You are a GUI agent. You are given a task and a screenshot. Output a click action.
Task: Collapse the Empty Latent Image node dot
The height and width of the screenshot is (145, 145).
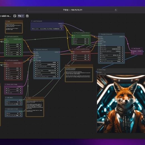(x=5, y=84)
